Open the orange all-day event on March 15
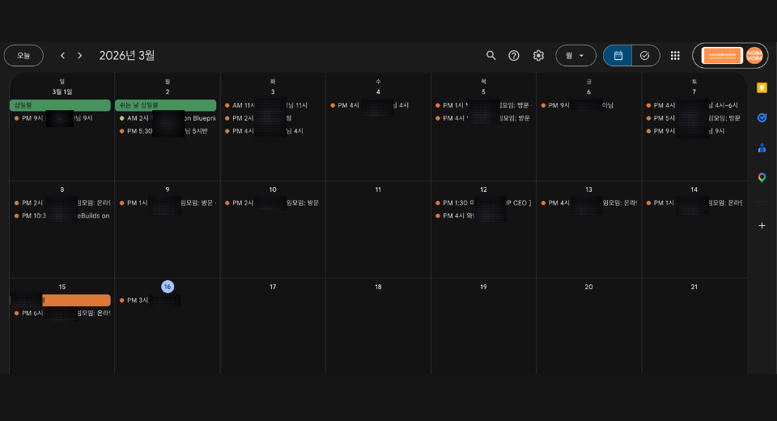777x421 pixels. pos(60,300)
